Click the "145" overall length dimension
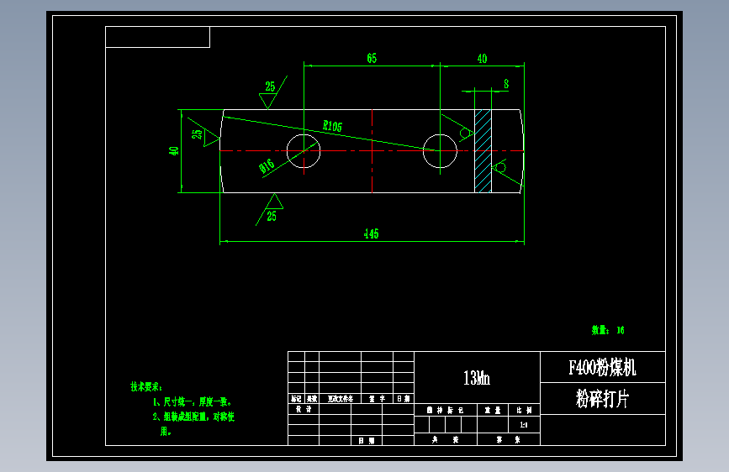Image resolution: width=729 pixels, height=472 pixels. (371, 233)
